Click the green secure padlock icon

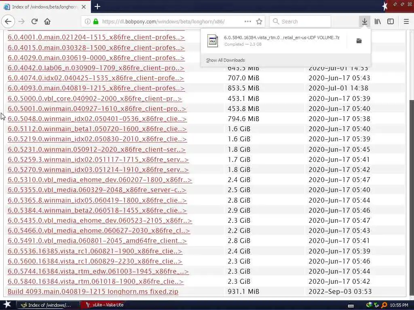[x=96, y=21]
